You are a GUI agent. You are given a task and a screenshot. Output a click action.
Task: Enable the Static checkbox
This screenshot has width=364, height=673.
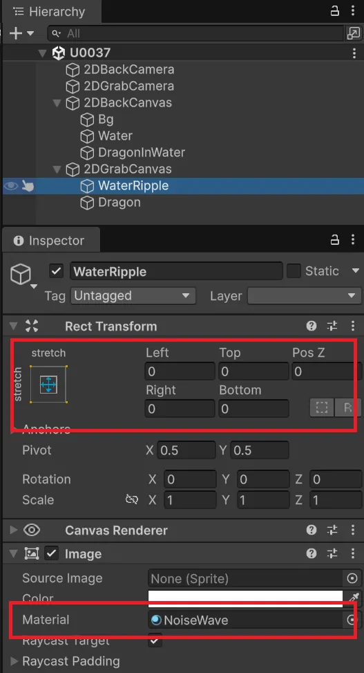point(294,271)
